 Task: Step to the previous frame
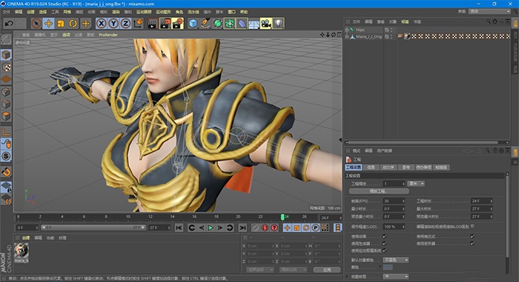201,228
